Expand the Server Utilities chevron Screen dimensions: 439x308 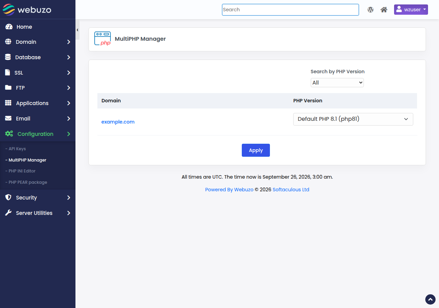click(x=69, y=213)
